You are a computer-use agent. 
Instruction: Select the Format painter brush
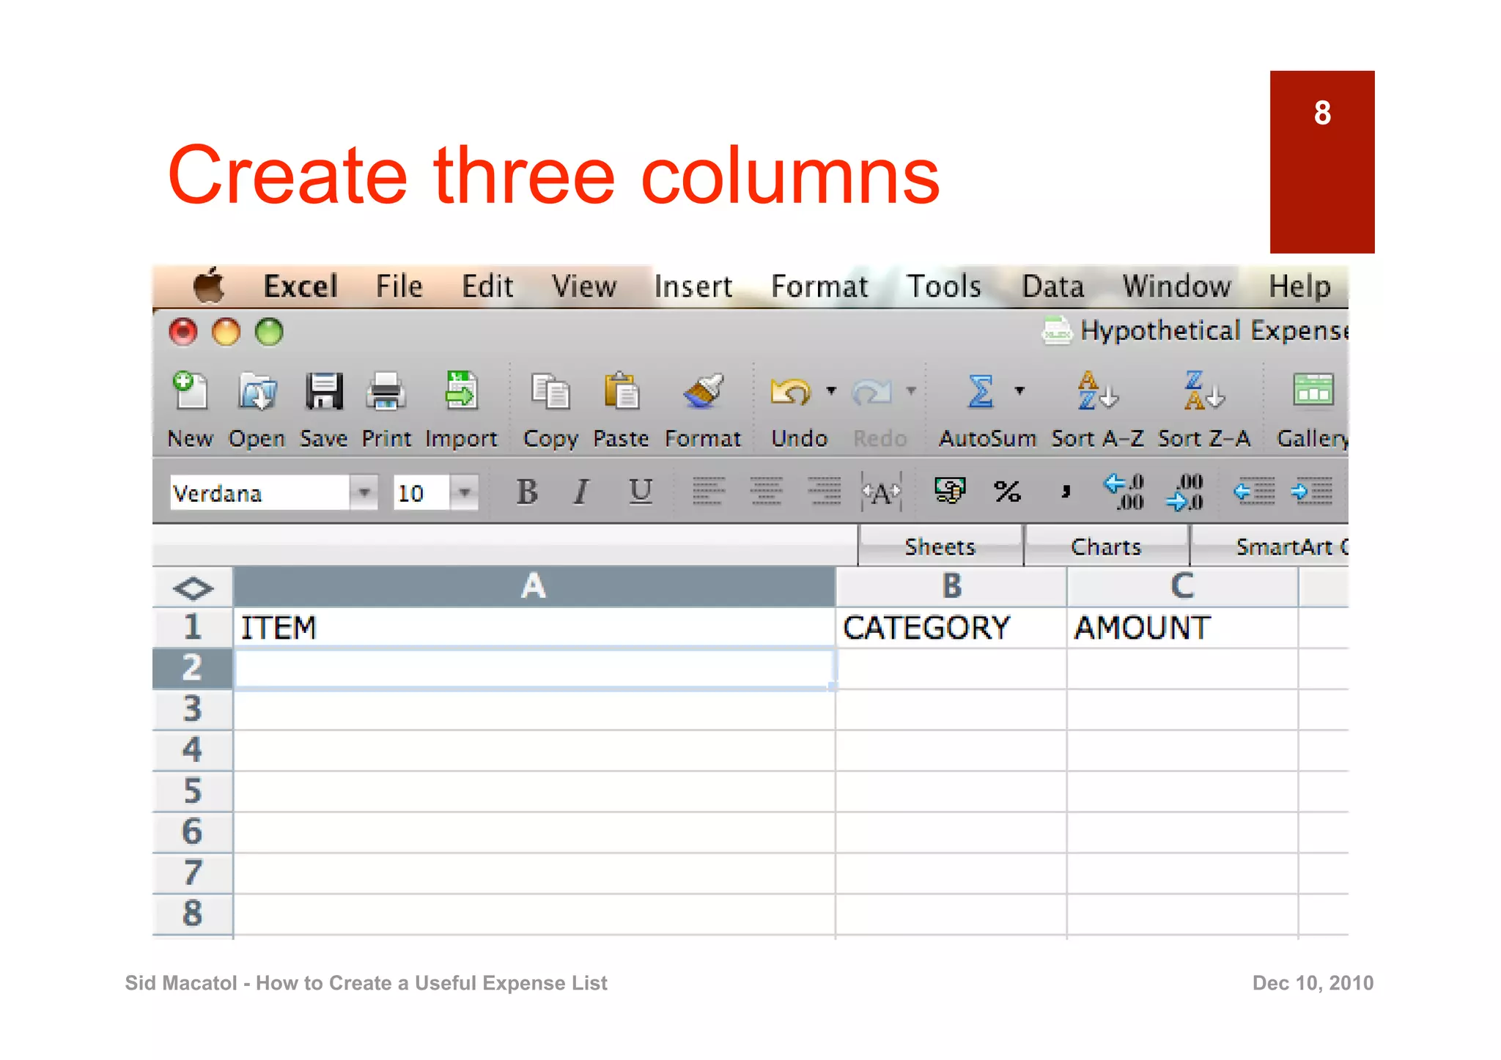pyautogui.click(x=702, y=391)
